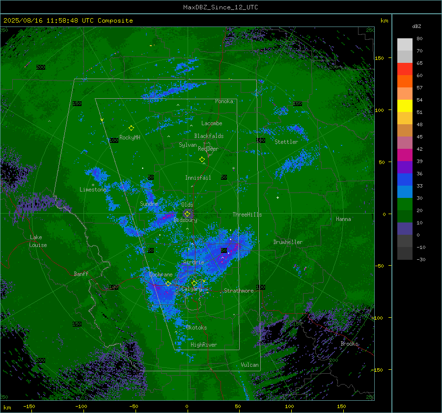Image resolution: width=442 pixels, height=413 pixels.
Task: Click the RedDeer city label
Action: click(208, 149)
